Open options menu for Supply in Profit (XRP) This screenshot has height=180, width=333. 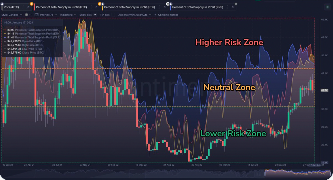[227, 7]
